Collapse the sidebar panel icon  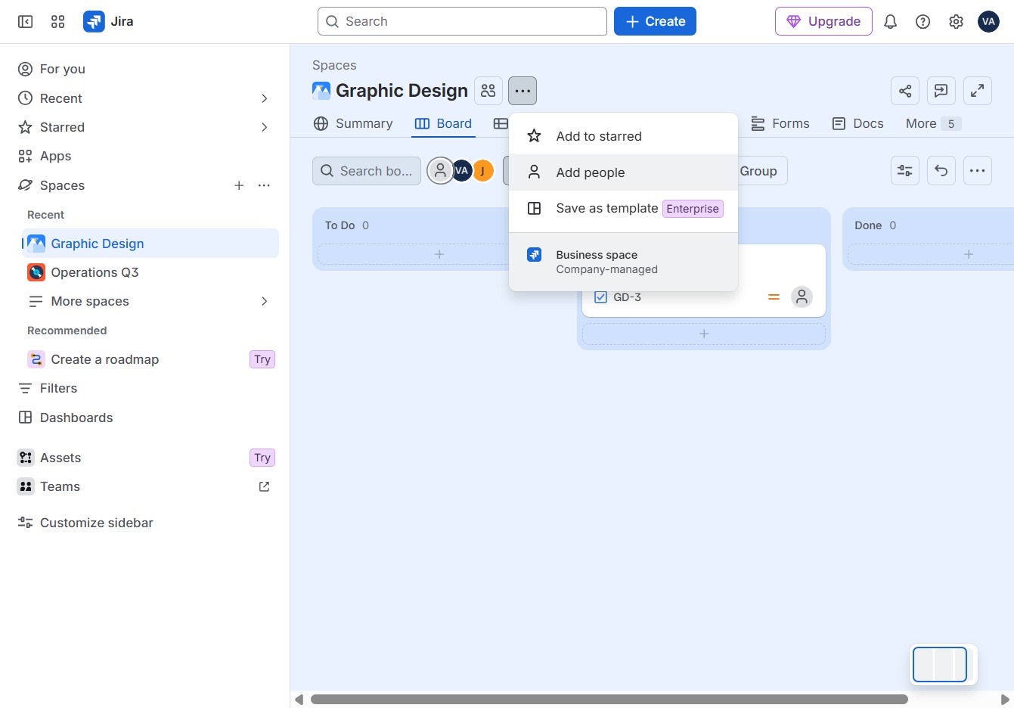click(x=25, y=22)
